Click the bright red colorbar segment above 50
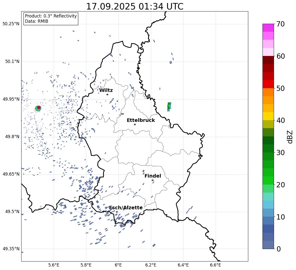Screen dimensions: 296x270 coord(268,84)
